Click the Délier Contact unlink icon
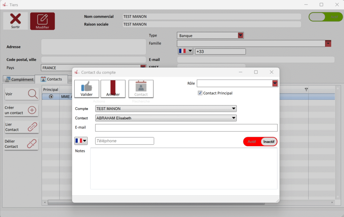This screenshot has height=217, width=344. (x=32, y=144)
